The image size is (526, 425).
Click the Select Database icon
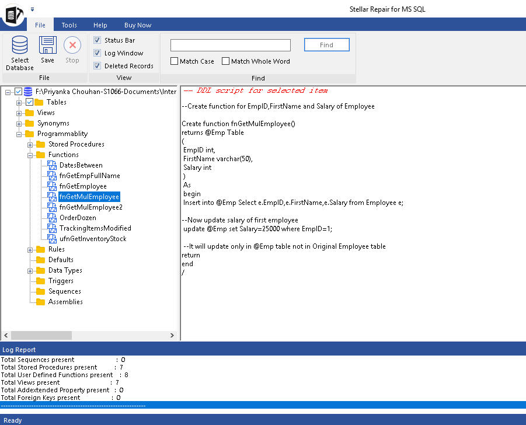point(20,45)
